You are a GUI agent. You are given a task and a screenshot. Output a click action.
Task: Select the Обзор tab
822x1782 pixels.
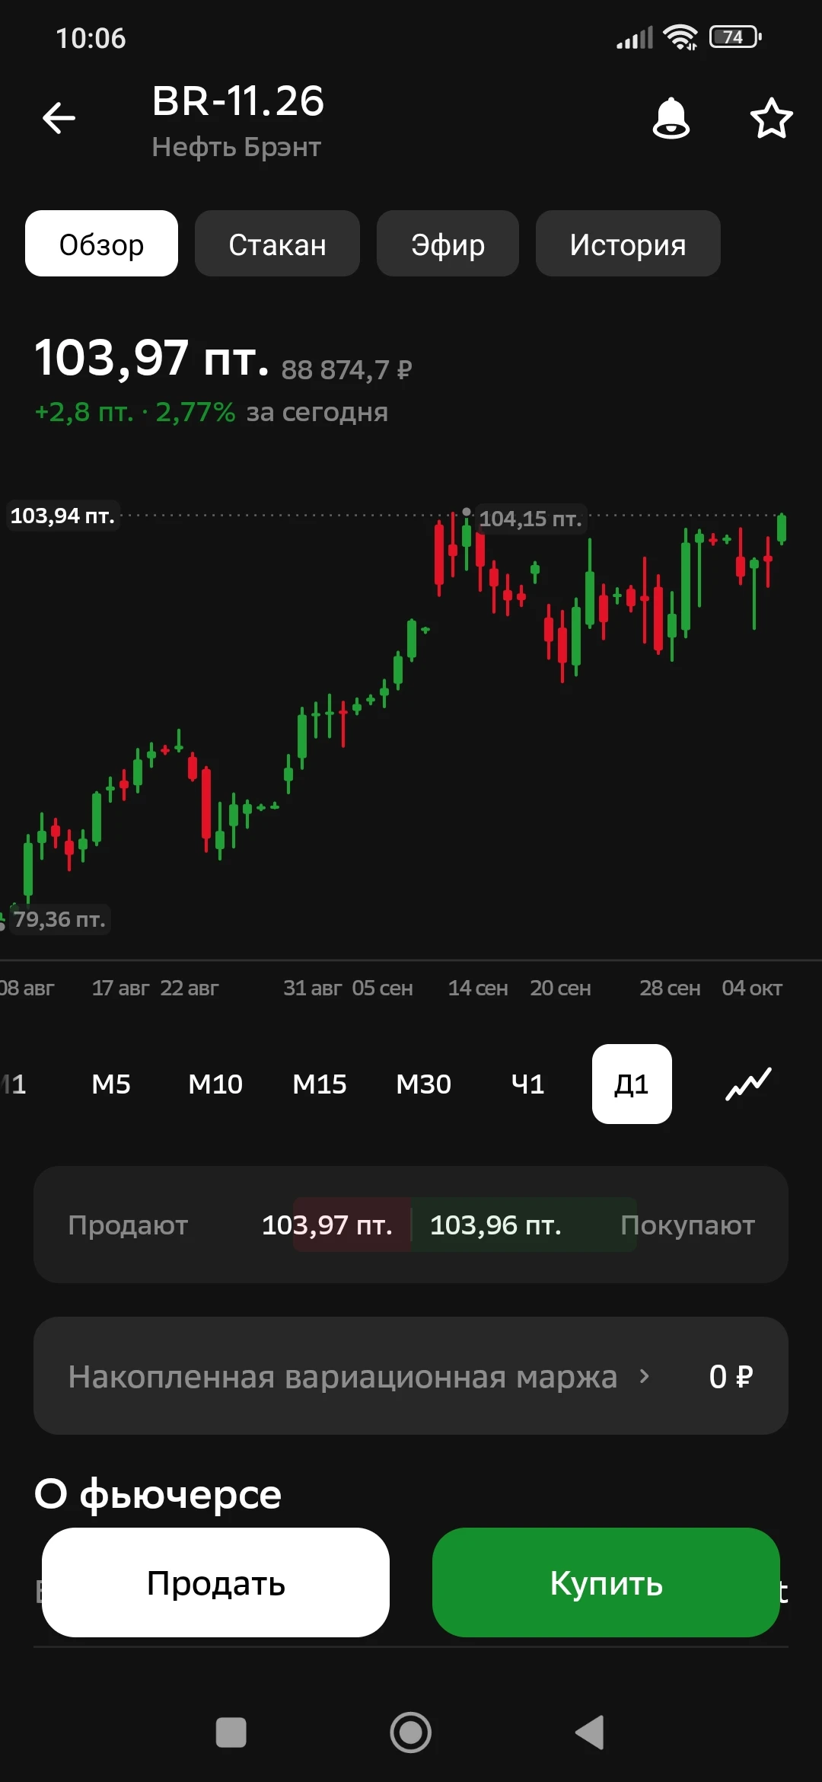coord(101,244)
